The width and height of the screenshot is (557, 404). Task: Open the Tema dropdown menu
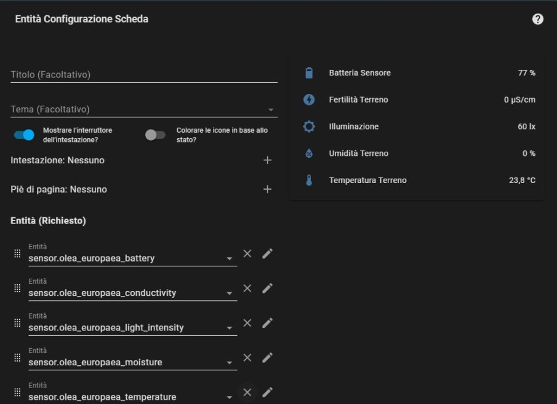pyautogui.click(x=271, y=110)
